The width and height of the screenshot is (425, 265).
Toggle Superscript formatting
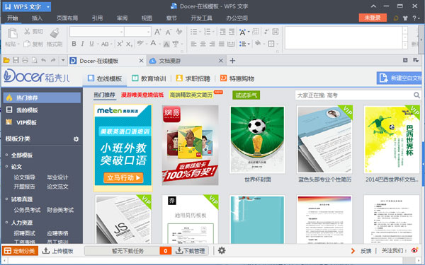(x=120, y=44)
